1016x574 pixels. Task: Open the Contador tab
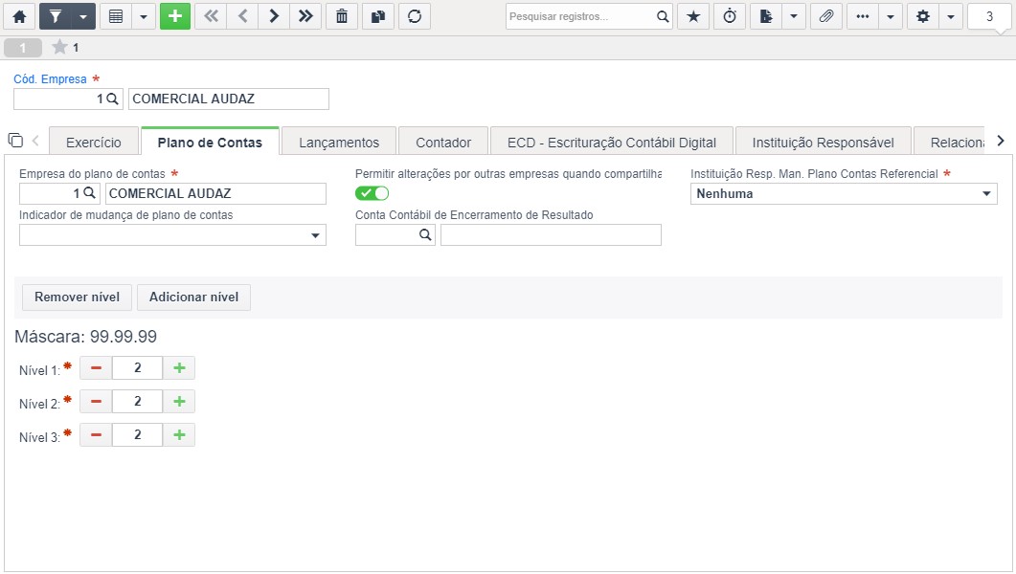(443, 143)
